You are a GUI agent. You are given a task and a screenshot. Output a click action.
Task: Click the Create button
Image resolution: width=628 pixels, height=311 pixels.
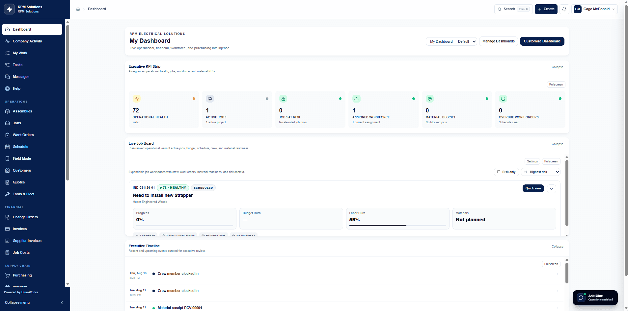546,9
